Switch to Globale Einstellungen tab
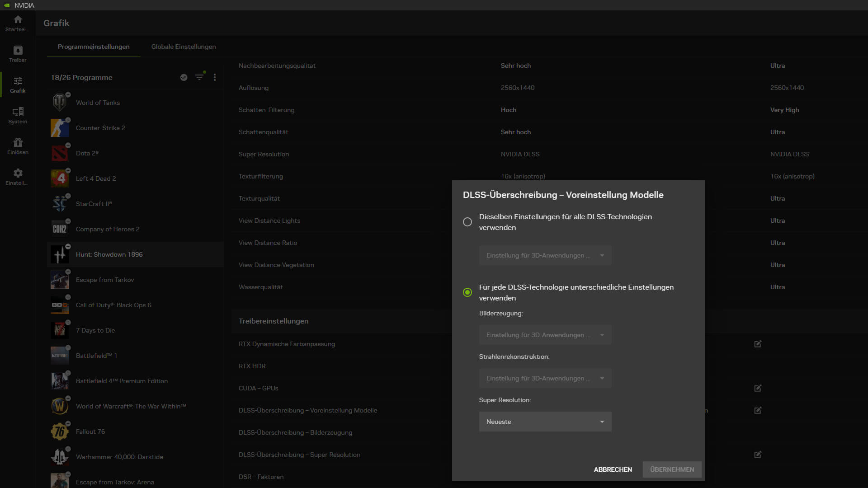 pyautogui.click(x=183, y=47)
